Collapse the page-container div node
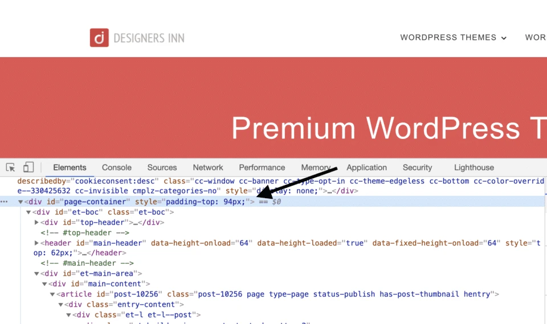The image size is (547, 324). coord(21,202)
